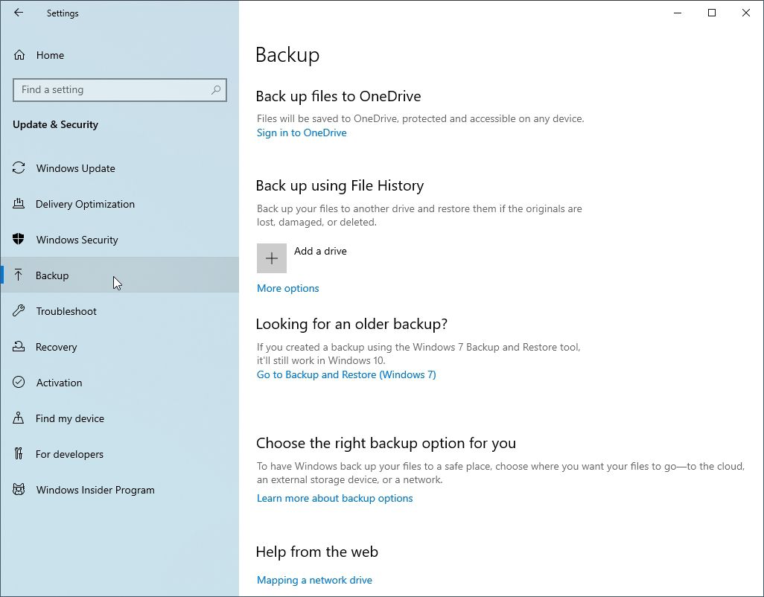Click the search magnifier icon
Viewport: 764px width, 597px height.
pyautogui.click(x=216, y=89)
